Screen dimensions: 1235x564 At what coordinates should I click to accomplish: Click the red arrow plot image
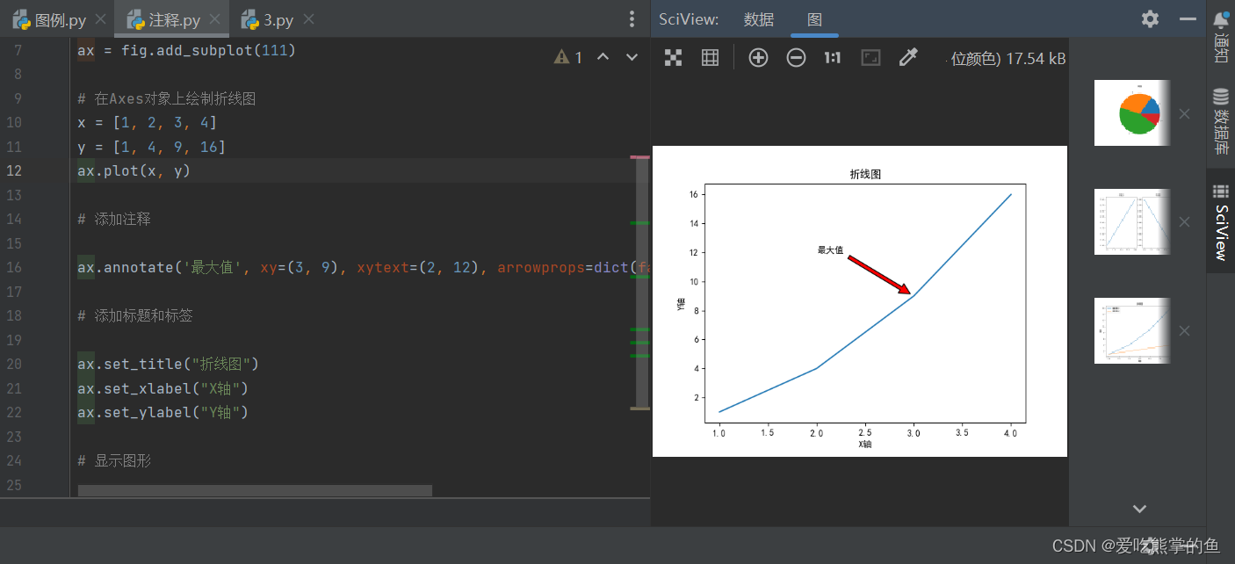coord(860,301)
